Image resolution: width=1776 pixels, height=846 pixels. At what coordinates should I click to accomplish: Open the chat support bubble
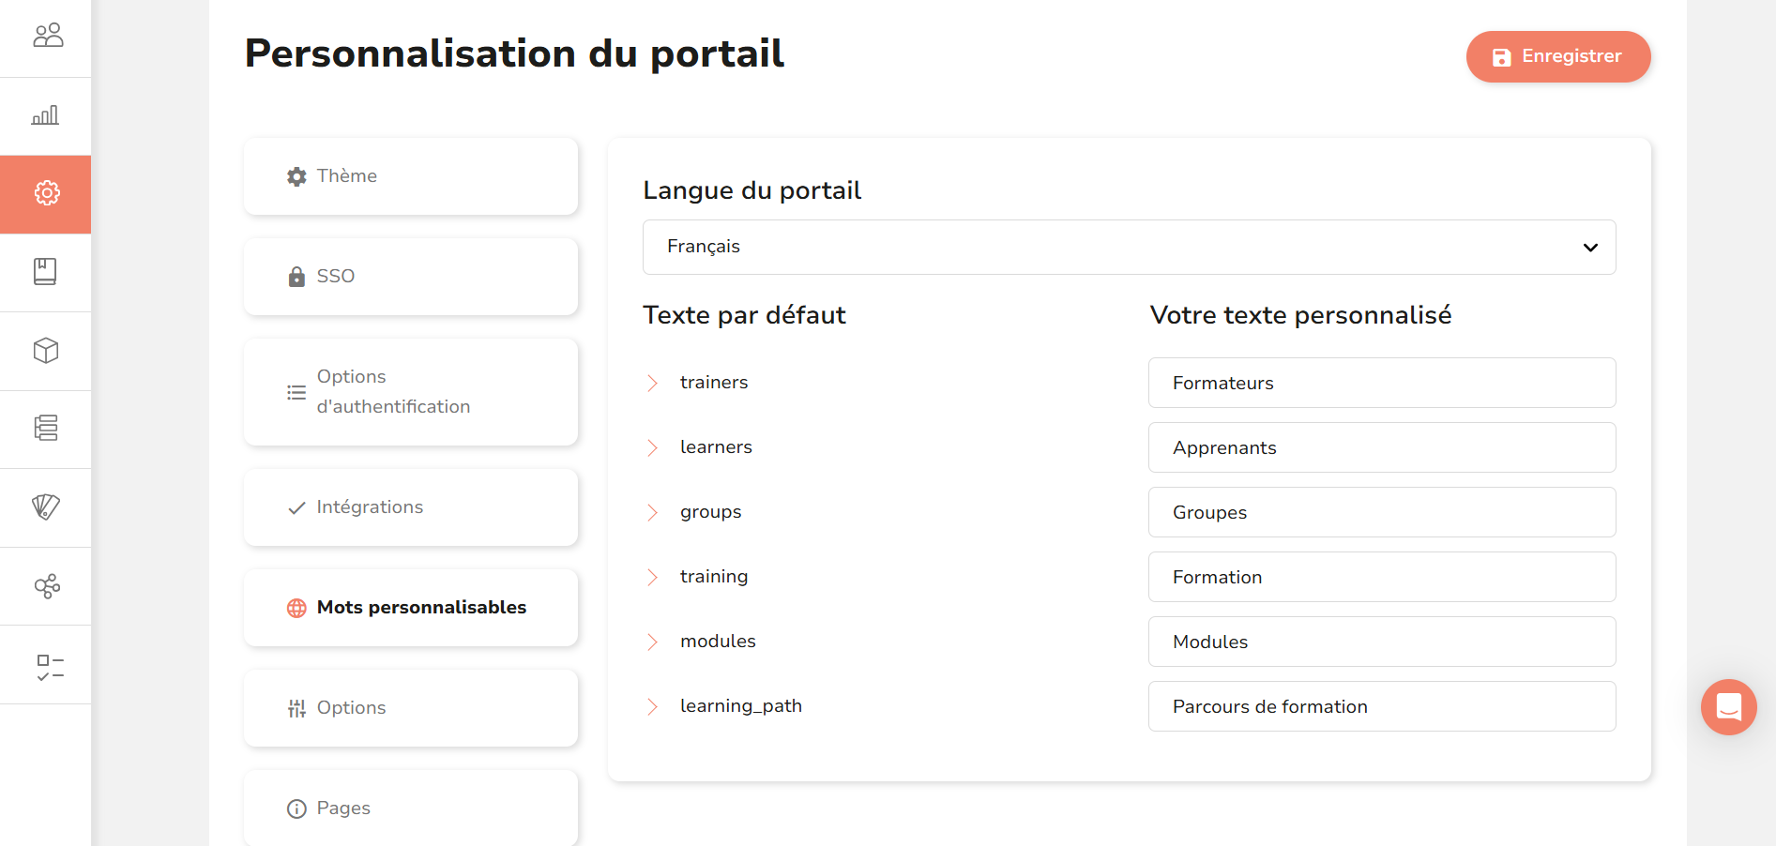point(1728,707)
